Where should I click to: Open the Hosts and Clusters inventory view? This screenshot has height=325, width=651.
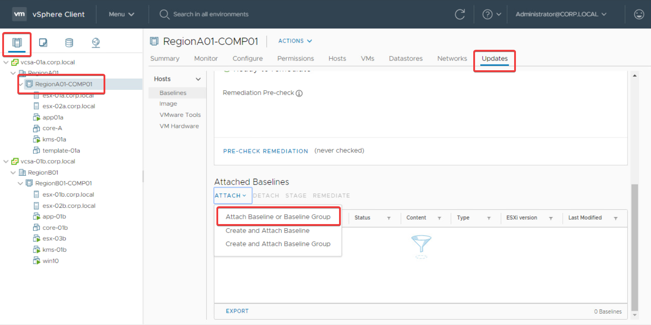click(17, 43)
